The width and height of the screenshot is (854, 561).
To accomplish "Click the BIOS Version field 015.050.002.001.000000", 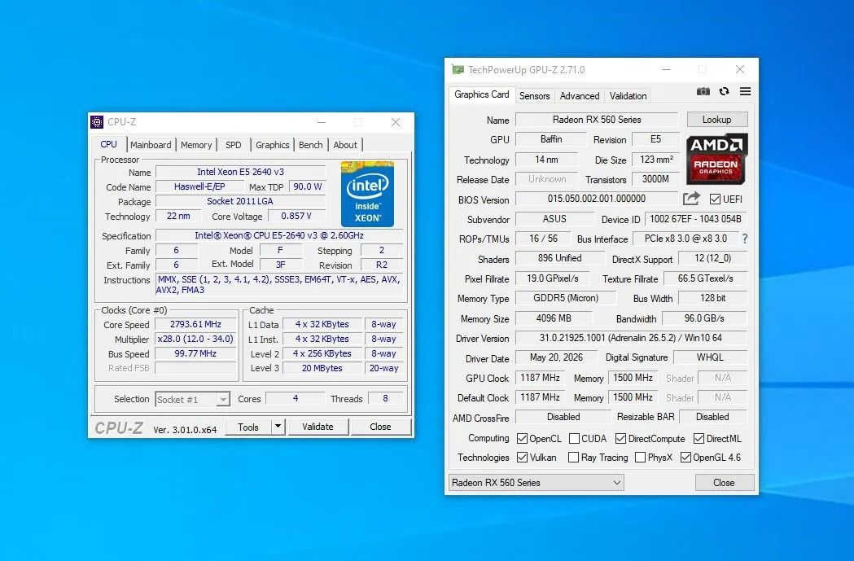I will click(x=597, y=199).
